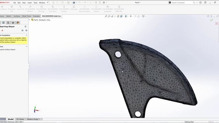The width and height of the screenshot is (219, 123).
Task: Open the search magnifier dropdown arrow
Action: [196, 2]
